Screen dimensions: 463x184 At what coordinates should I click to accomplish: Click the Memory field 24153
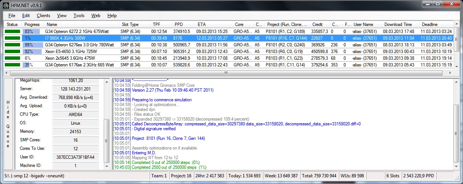click(x=75, y=131)
